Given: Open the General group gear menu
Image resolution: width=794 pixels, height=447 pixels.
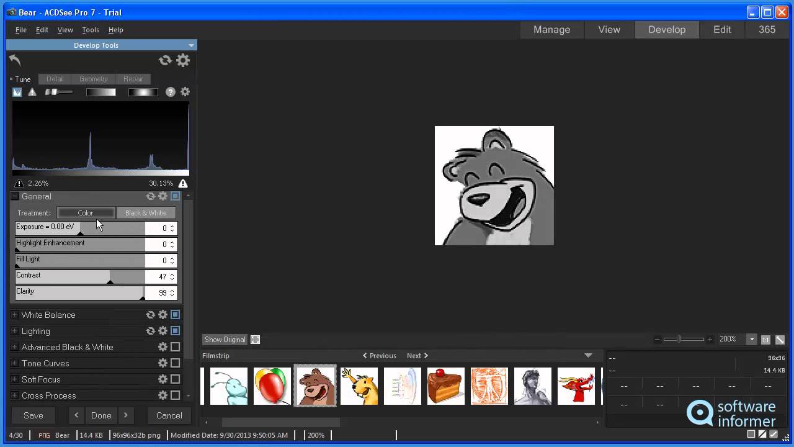Looking at the screenshot, I should click(x=163, y=196).
